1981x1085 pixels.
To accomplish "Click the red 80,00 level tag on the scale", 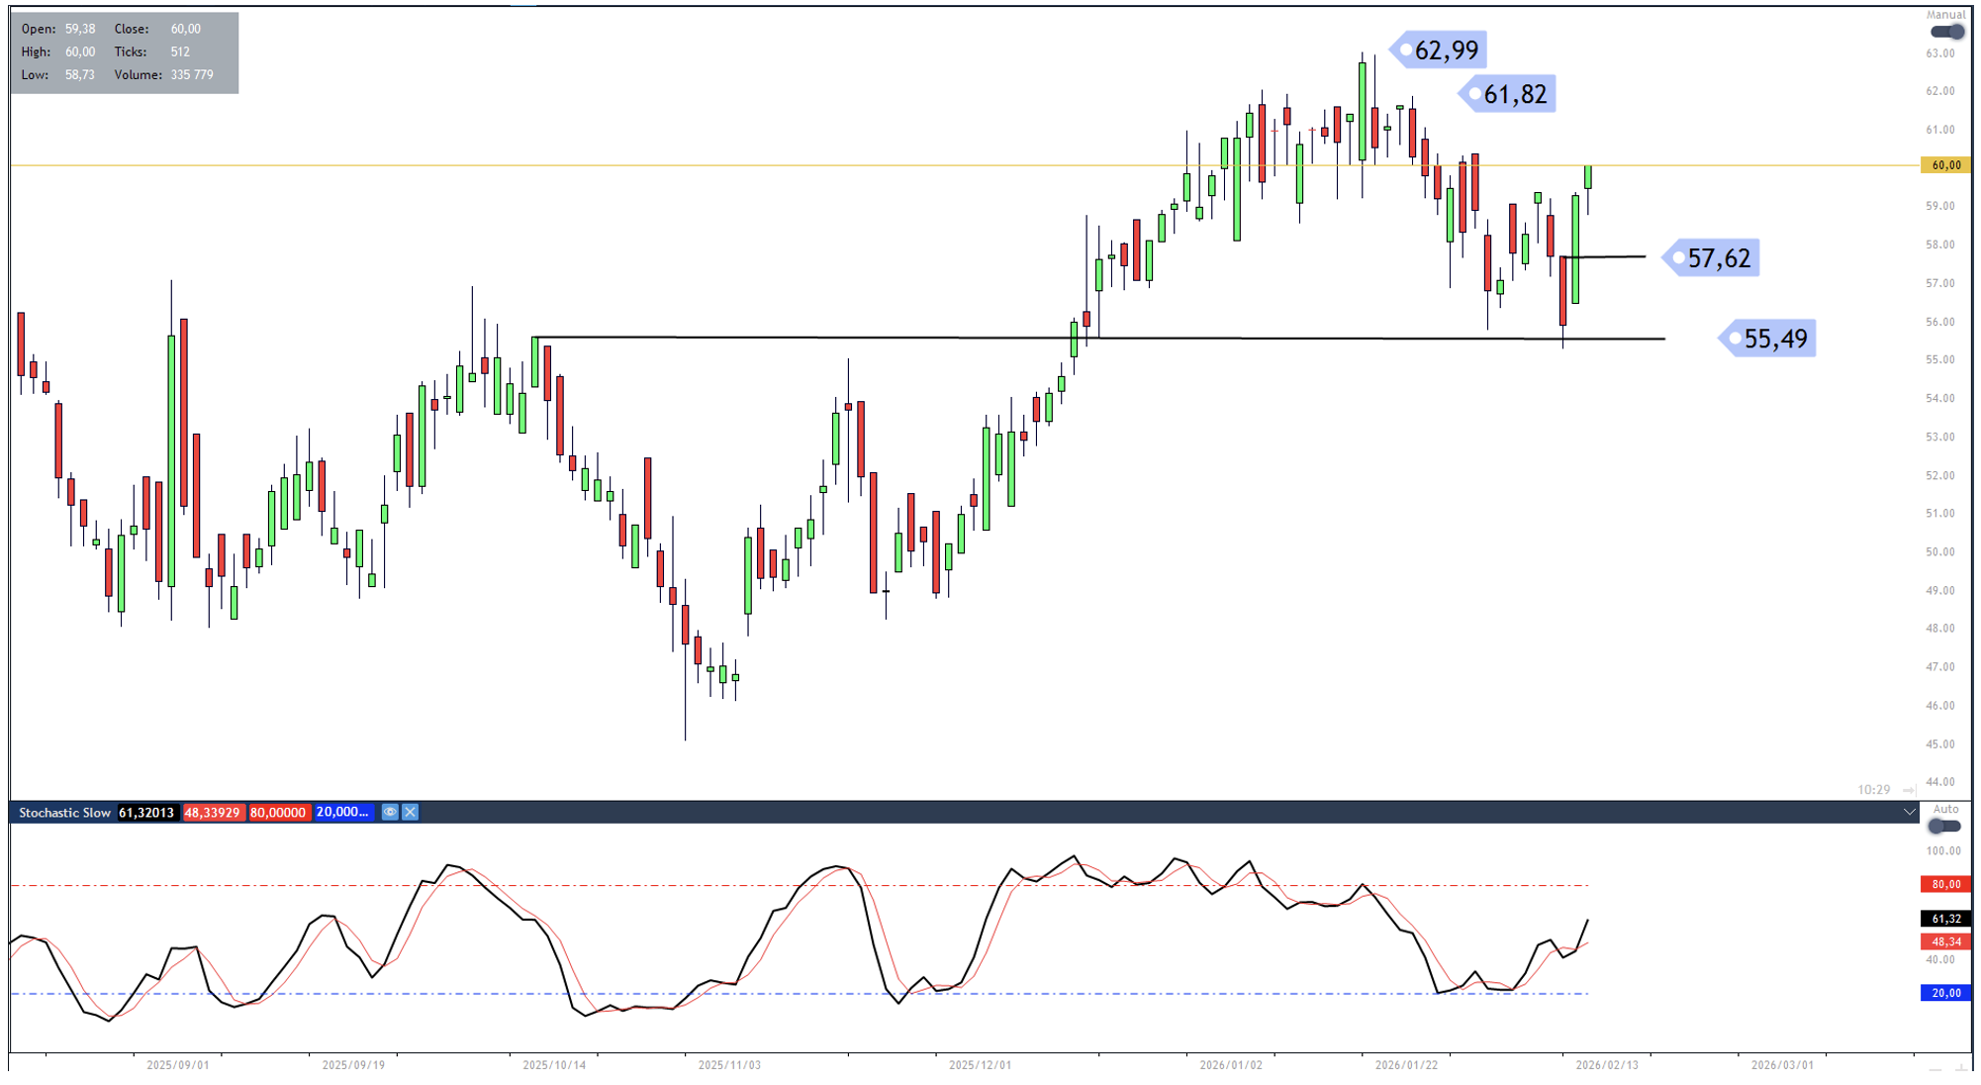I will click(1944, 884).
